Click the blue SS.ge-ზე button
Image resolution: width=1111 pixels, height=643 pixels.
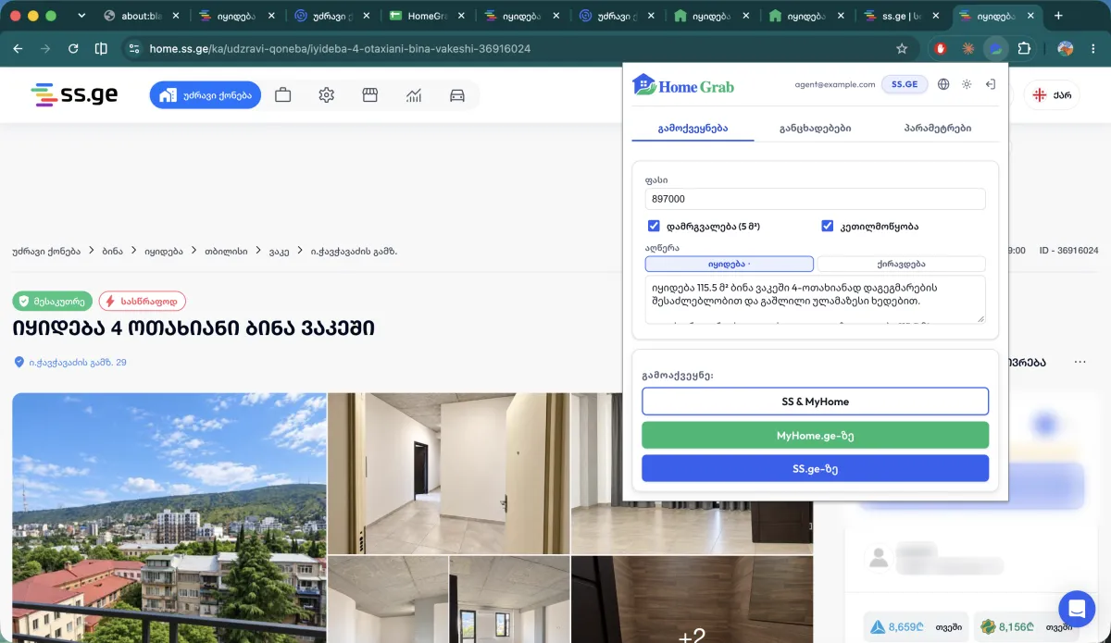[815, 468]
